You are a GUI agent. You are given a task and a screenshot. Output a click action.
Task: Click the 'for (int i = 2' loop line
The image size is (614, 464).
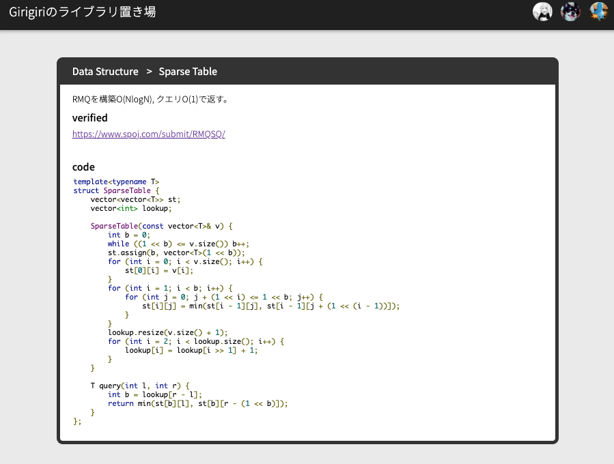196,342
